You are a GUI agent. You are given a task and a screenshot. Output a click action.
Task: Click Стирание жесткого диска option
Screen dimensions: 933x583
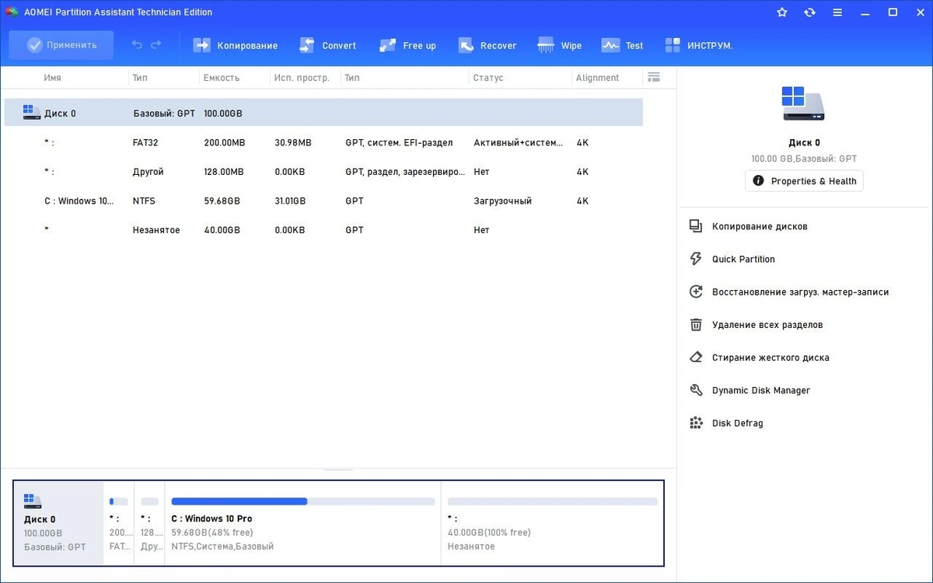point(771,358)
